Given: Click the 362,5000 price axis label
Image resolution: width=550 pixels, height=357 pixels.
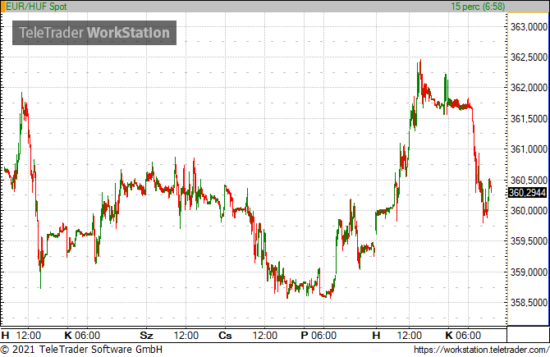Looking at the screenshot, I should pos(529,57).
